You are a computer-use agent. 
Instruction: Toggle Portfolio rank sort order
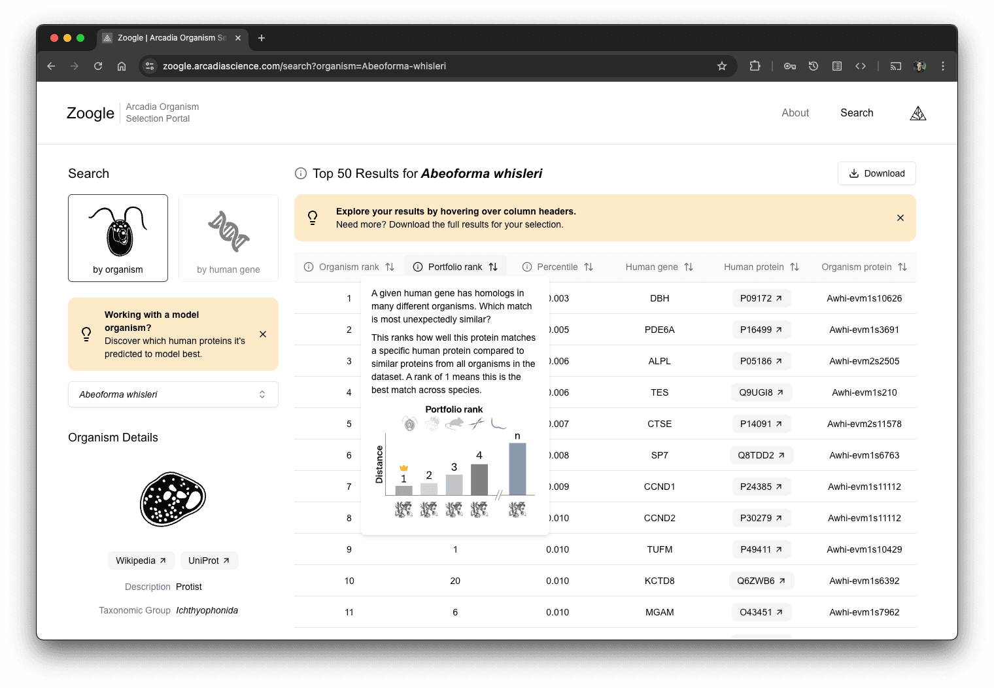pos(493,267)
